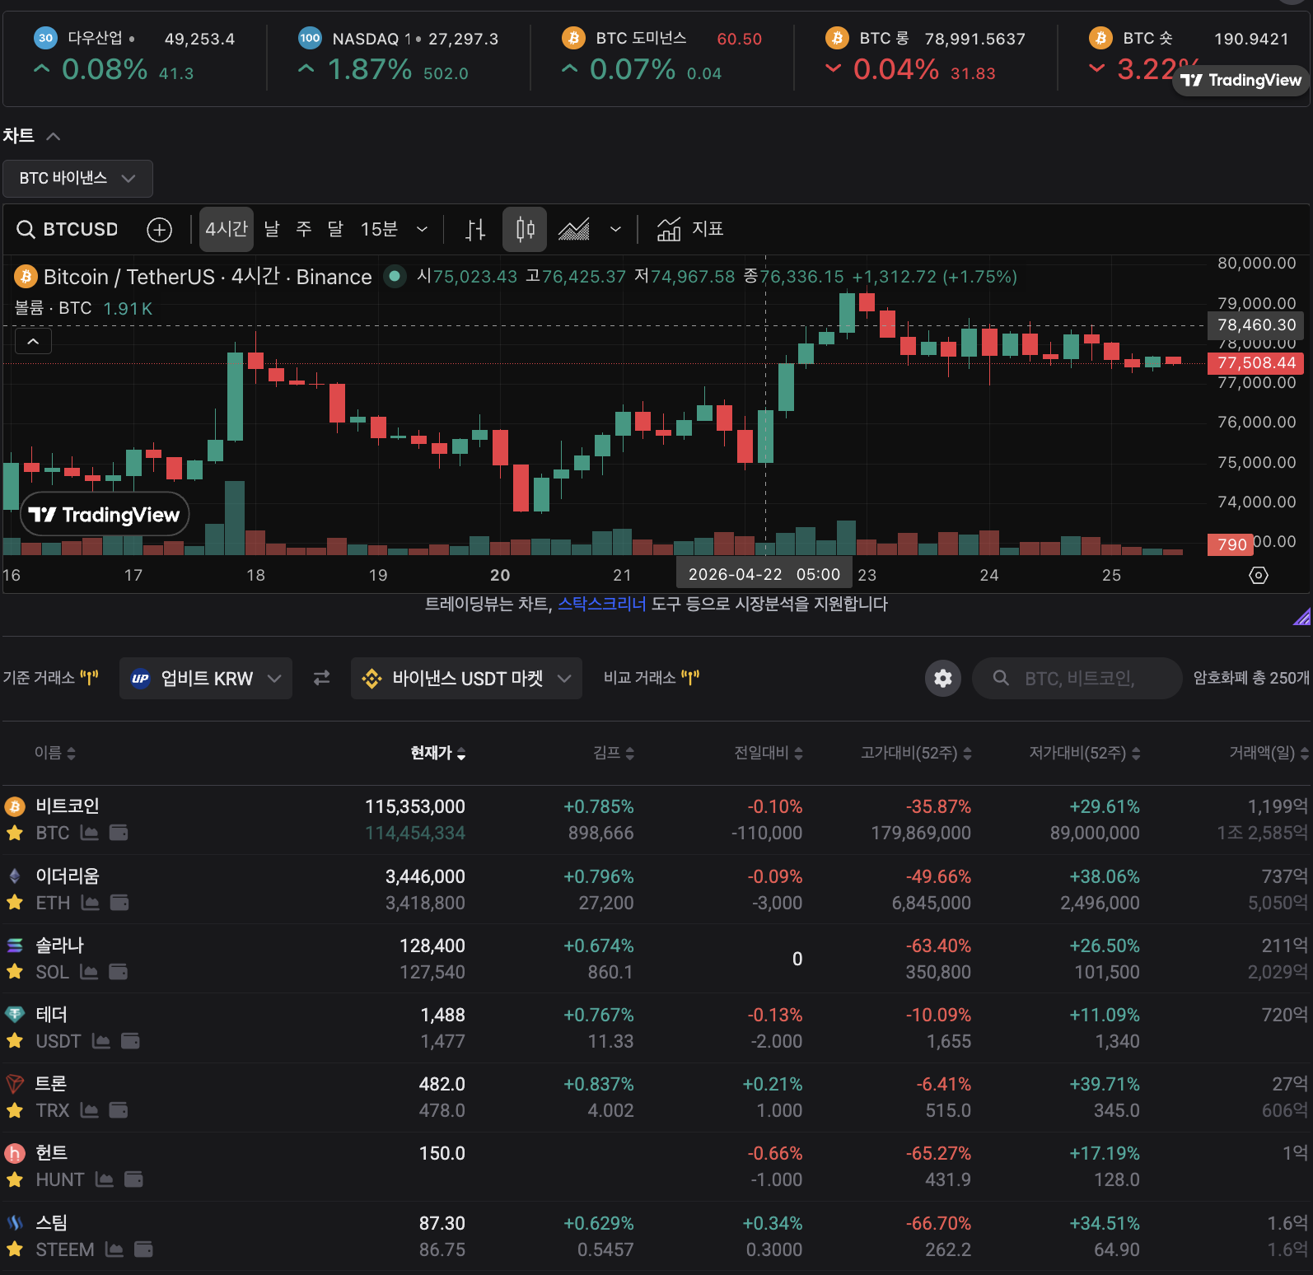Click the 비트코인 coin name
Screen dimensions: 1313x1275
pyautogui.click(x=68, y=806)
